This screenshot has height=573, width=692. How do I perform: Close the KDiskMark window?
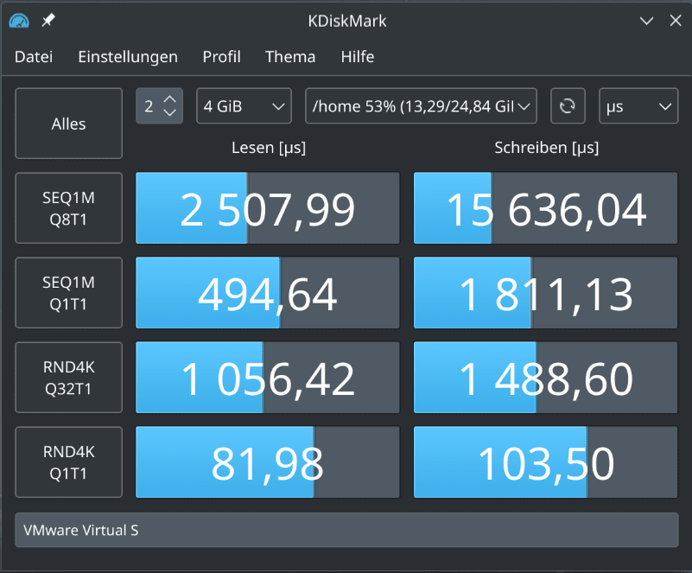pyautogui.click(x=676, y=20)
